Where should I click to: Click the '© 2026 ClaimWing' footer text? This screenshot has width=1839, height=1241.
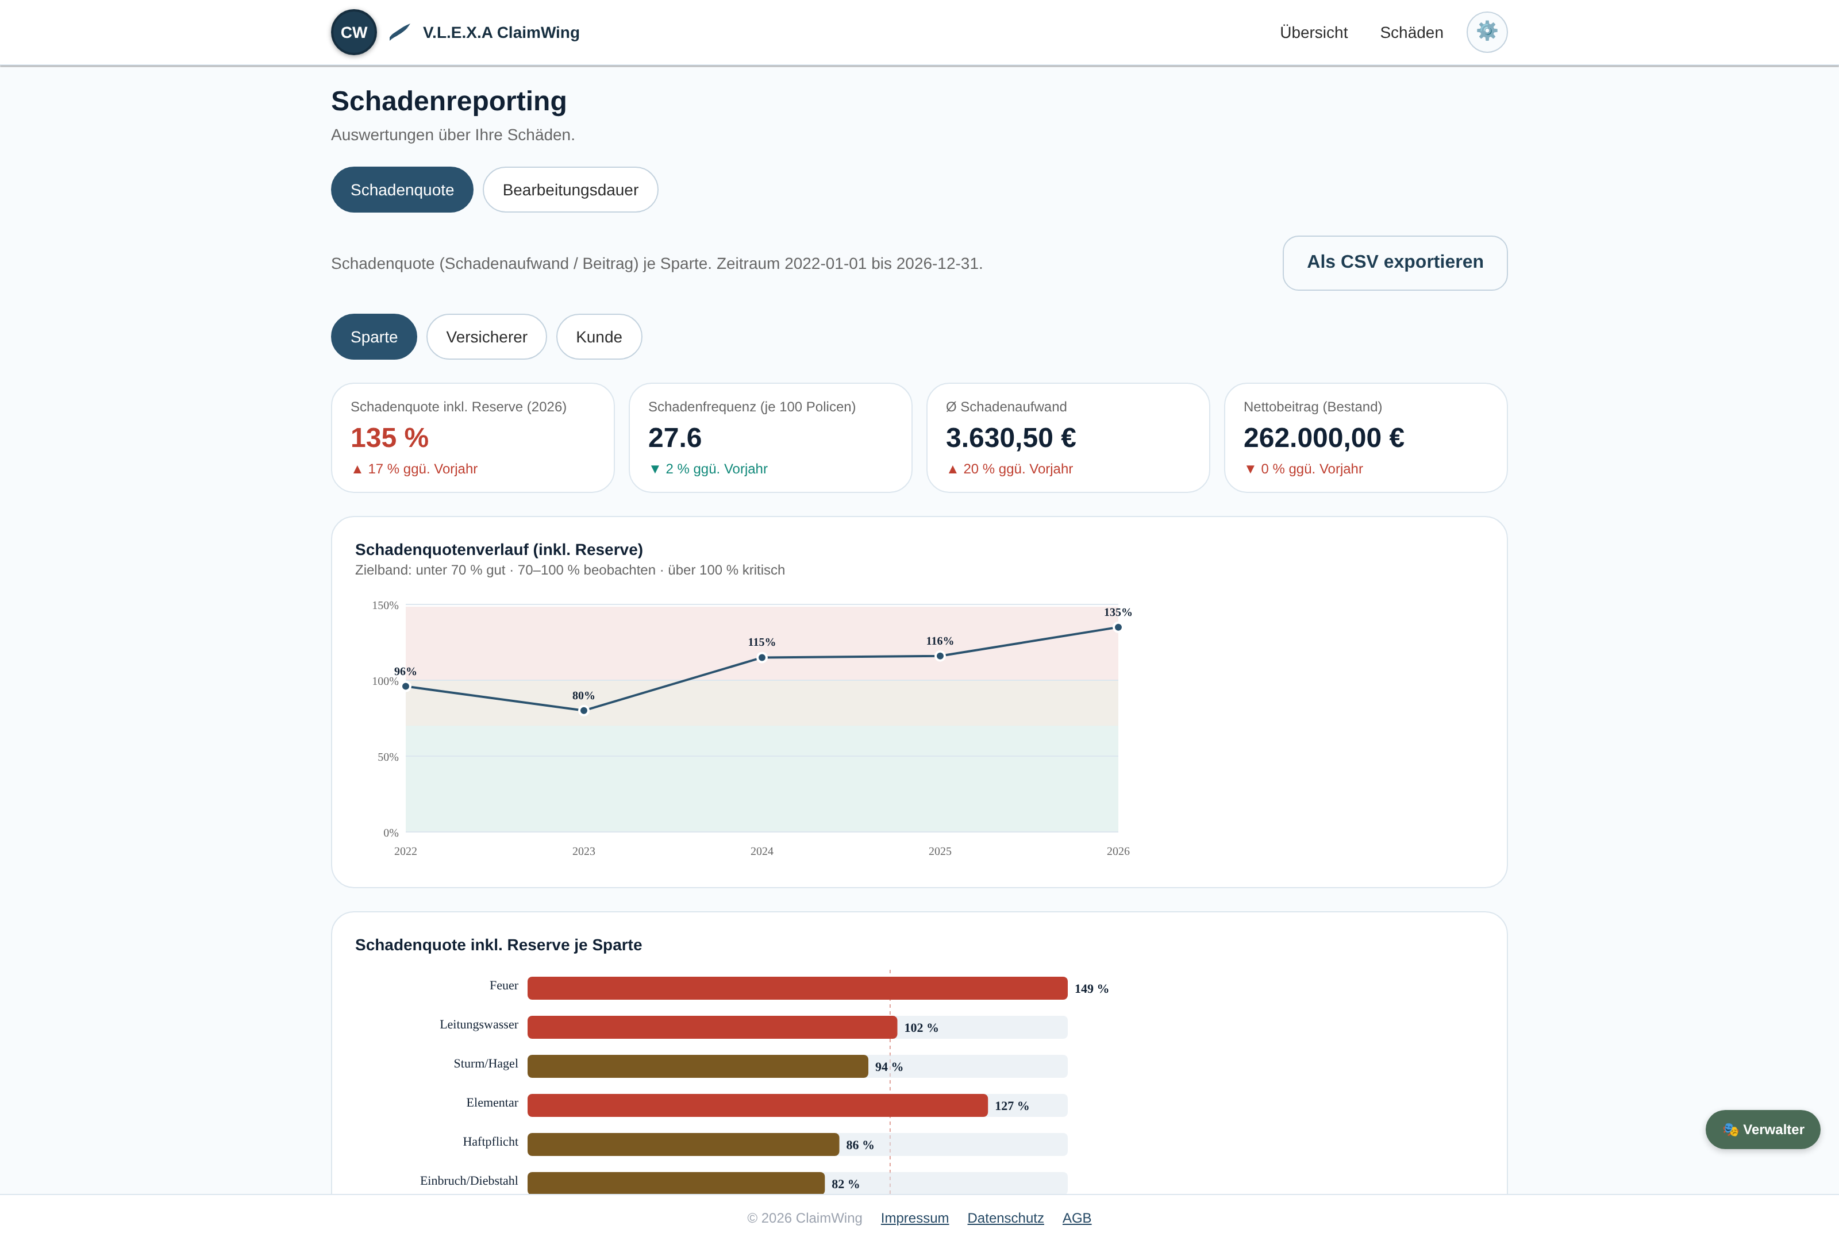tap(804, 1217)
